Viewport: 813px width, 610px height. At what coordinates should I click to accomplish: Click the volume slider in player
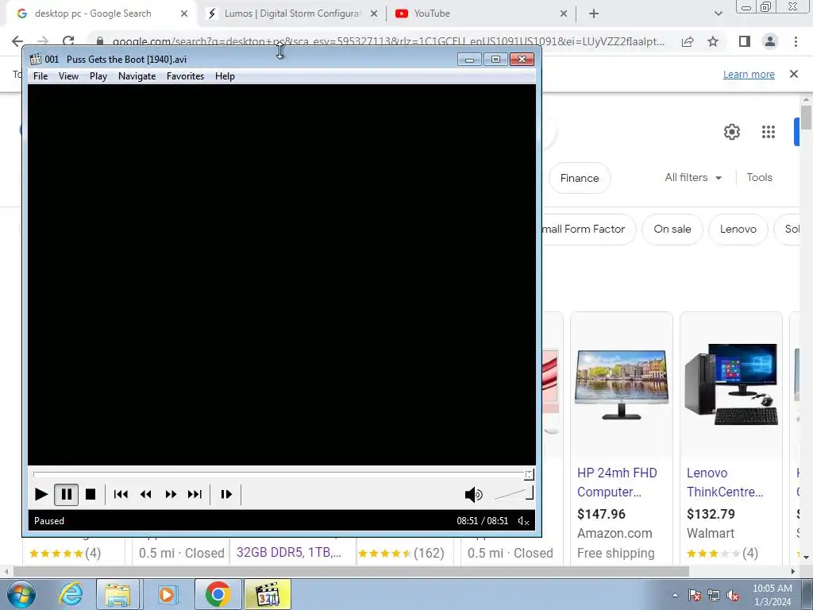[x=514, y=494]
